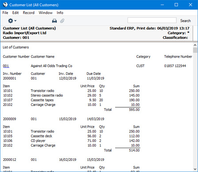
Task: Click item code 10106
Action: [x=8, y=141]
